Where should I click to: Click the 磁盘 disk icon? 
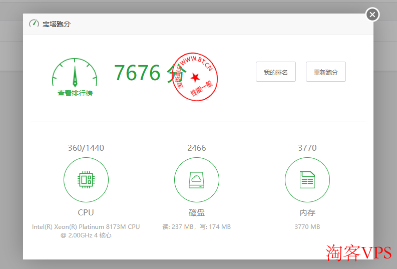(x=197, y=180)
